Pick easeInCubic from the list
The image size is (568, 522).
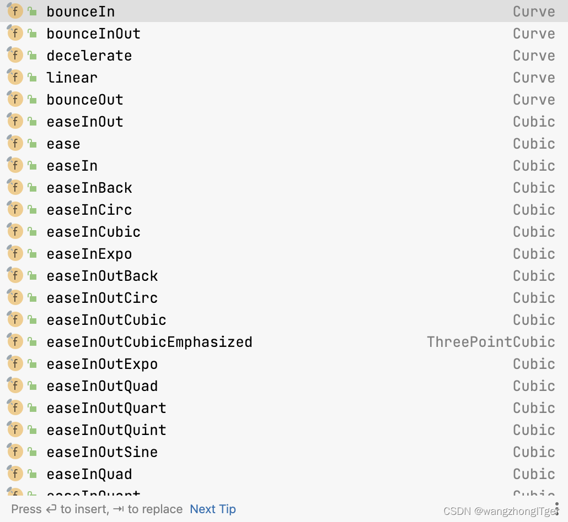tap(284, 231)
